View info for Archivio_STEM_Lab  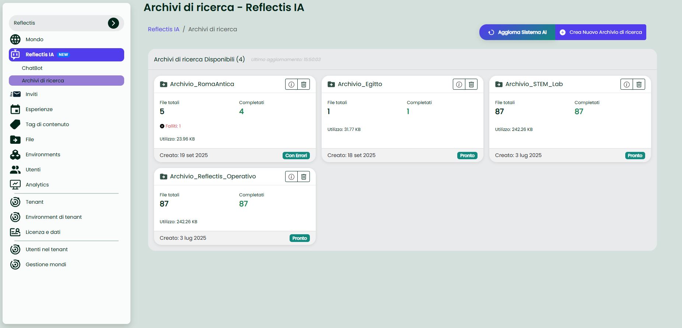pyautogui.click(x=627, y=85)
